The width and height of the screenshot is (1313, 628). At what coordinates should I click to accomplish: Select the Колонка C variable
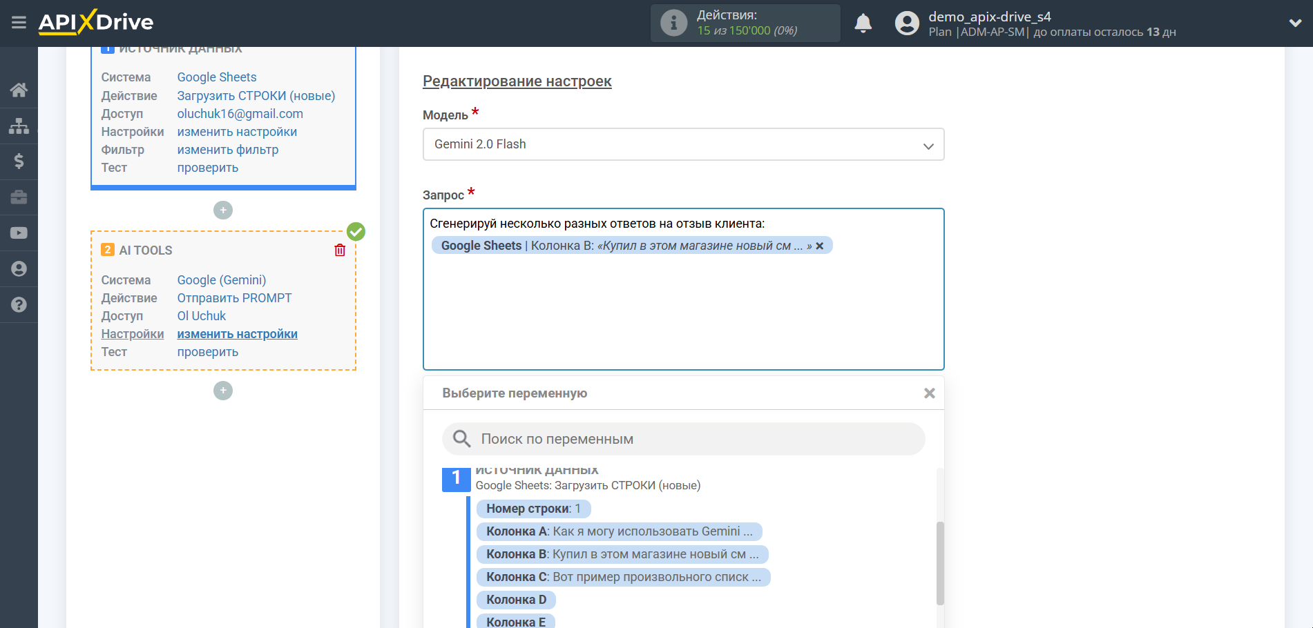[623, 577]
